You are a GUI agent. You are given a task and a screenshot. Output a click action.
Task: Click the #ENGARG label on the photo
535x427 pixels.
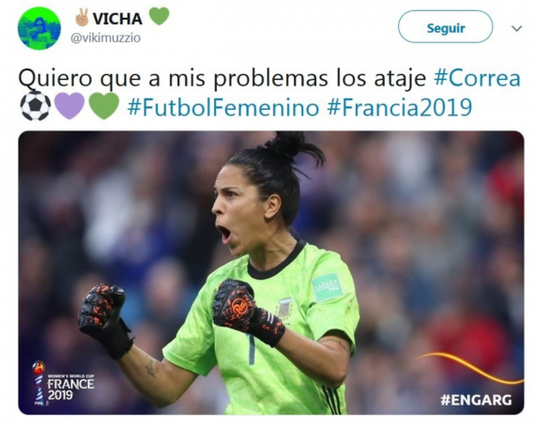point(476,400)
